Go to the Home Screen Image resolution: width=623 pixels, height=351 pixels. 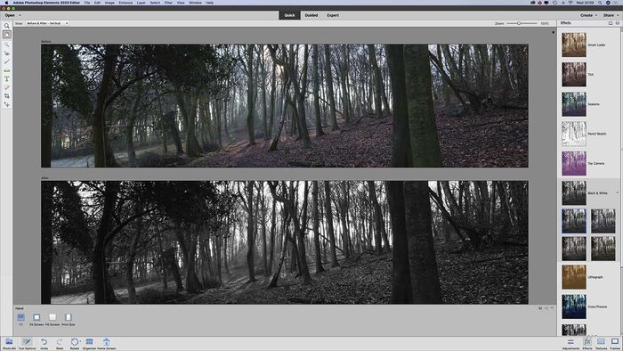click(107, 342)
